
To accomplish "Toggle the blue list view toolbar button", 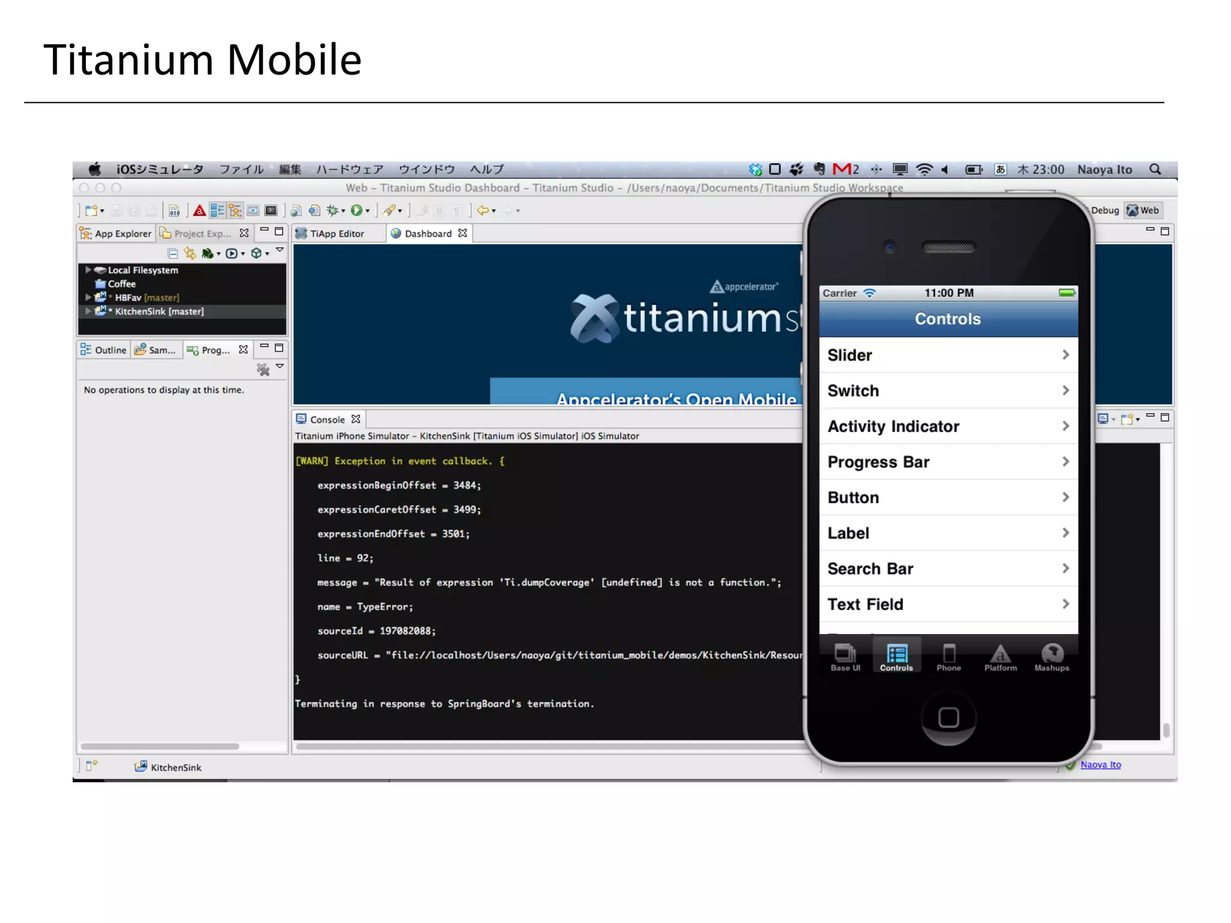I will coord(218,210).
